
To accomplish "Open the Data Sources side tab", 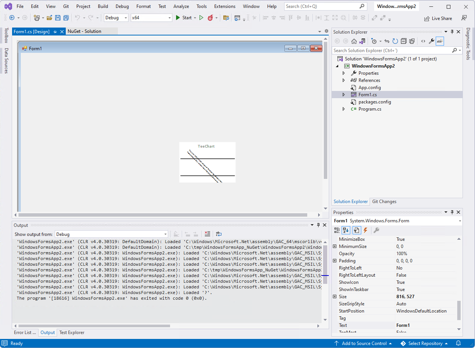I will point(6,60).
